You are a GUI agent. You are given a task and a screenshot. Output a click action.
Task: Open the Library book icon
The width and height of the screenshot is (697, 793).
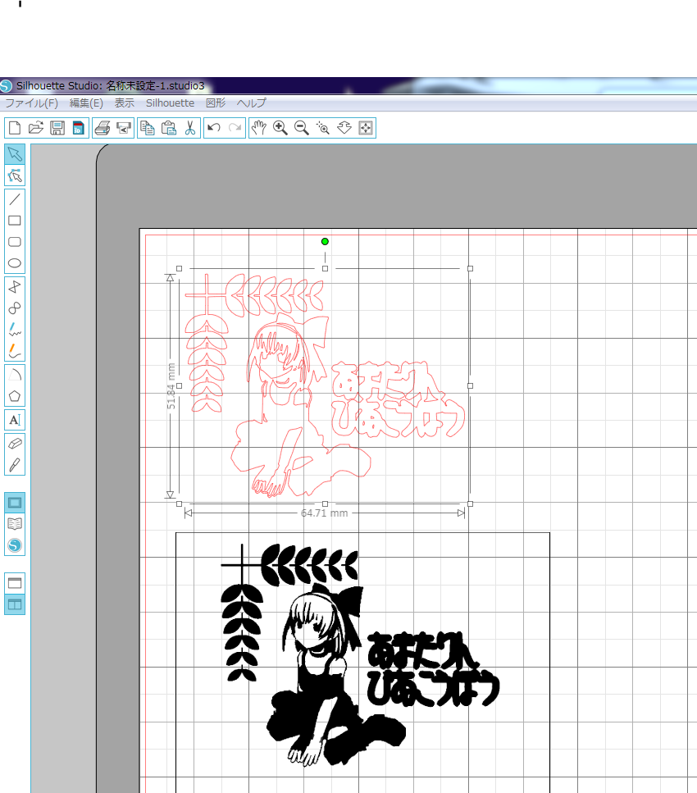pyautogui.click(x=15, y=524)
